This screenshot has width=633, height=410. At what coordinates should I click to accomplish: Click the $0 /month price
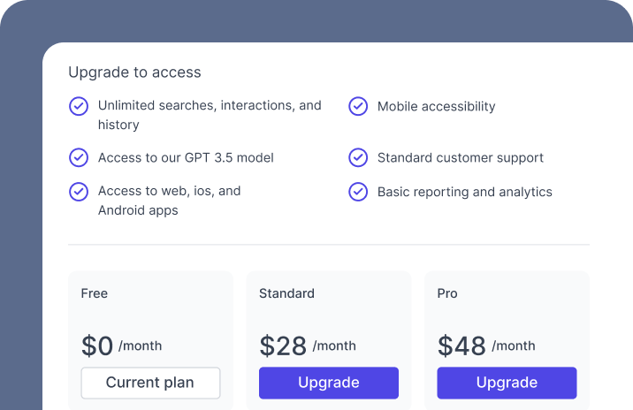tap(121, 345)
